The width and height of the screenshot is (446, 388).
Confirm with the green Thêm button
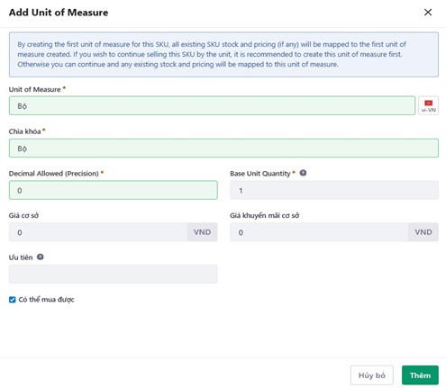(420, 375)
